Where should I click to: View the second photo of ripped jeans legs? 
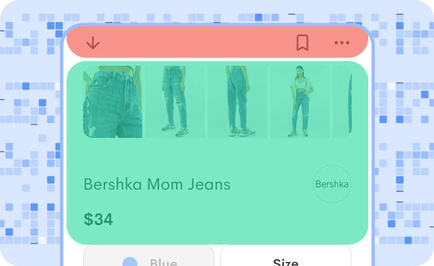coord(175,102)
